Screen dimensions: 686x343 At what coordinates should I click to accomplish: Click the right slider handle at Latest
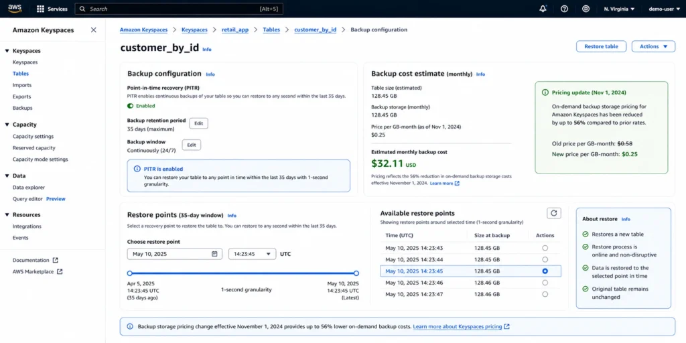tap(356, 273)
